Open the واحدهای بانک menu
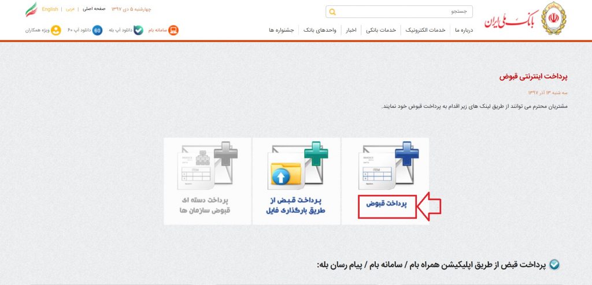Screen dimensions: 592x285 pos(320,30)
